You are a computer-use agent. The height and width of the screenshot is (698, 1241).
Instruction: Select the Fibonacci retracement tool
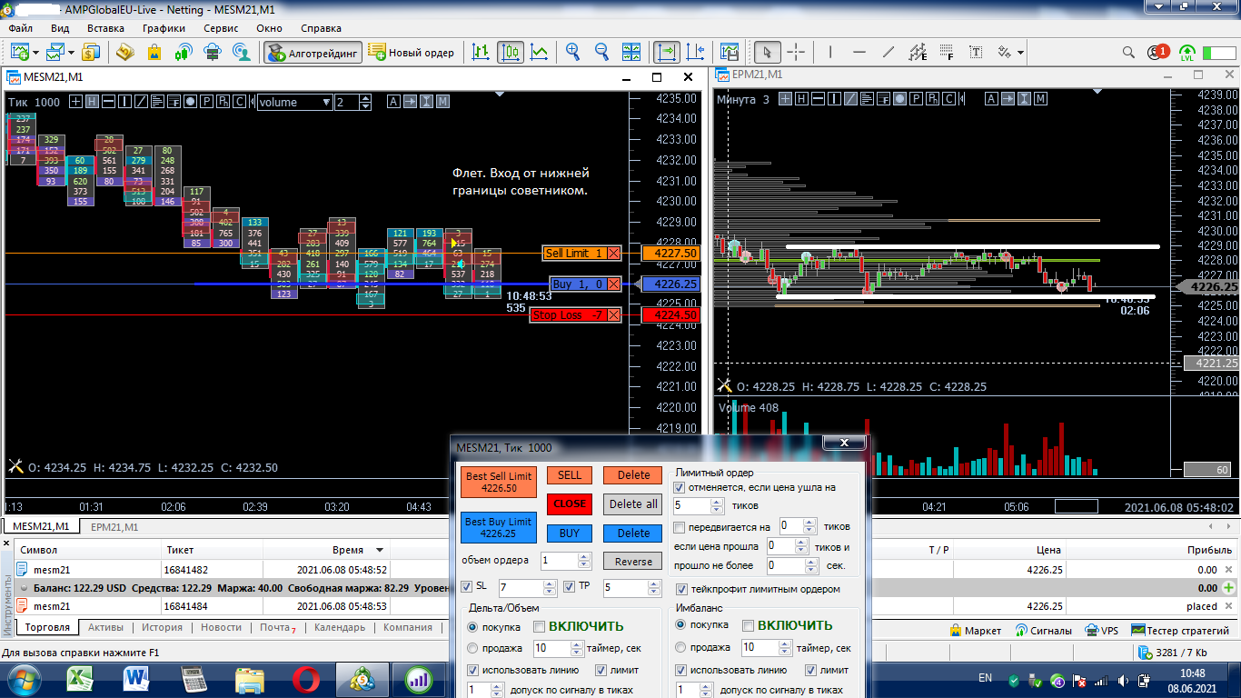pyautogui.click(x=948, y=52)
